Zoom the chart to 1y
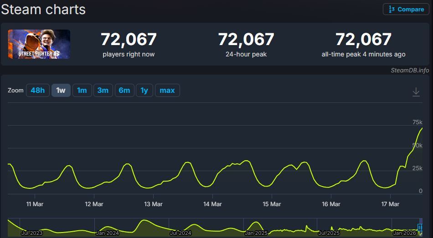Viewport: 433px width, 238px height. tap(144, 91)
